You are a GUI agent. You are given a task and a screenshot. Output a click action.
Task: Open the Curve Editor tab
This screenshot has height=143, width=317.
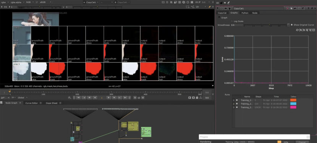click(x=32, y=103)
